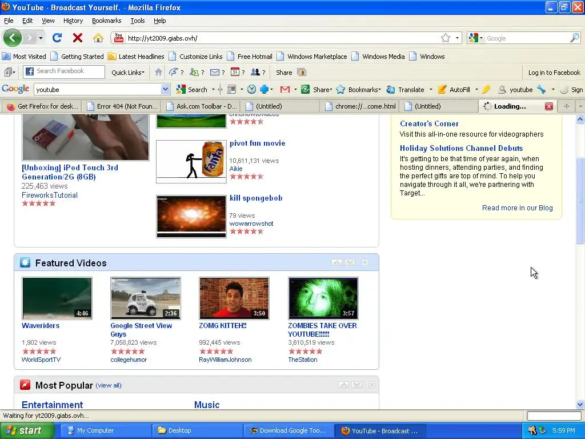Open the ZOMG KITTEH!! video thumbnail
The image size is (585, 439).
point(234,298)
